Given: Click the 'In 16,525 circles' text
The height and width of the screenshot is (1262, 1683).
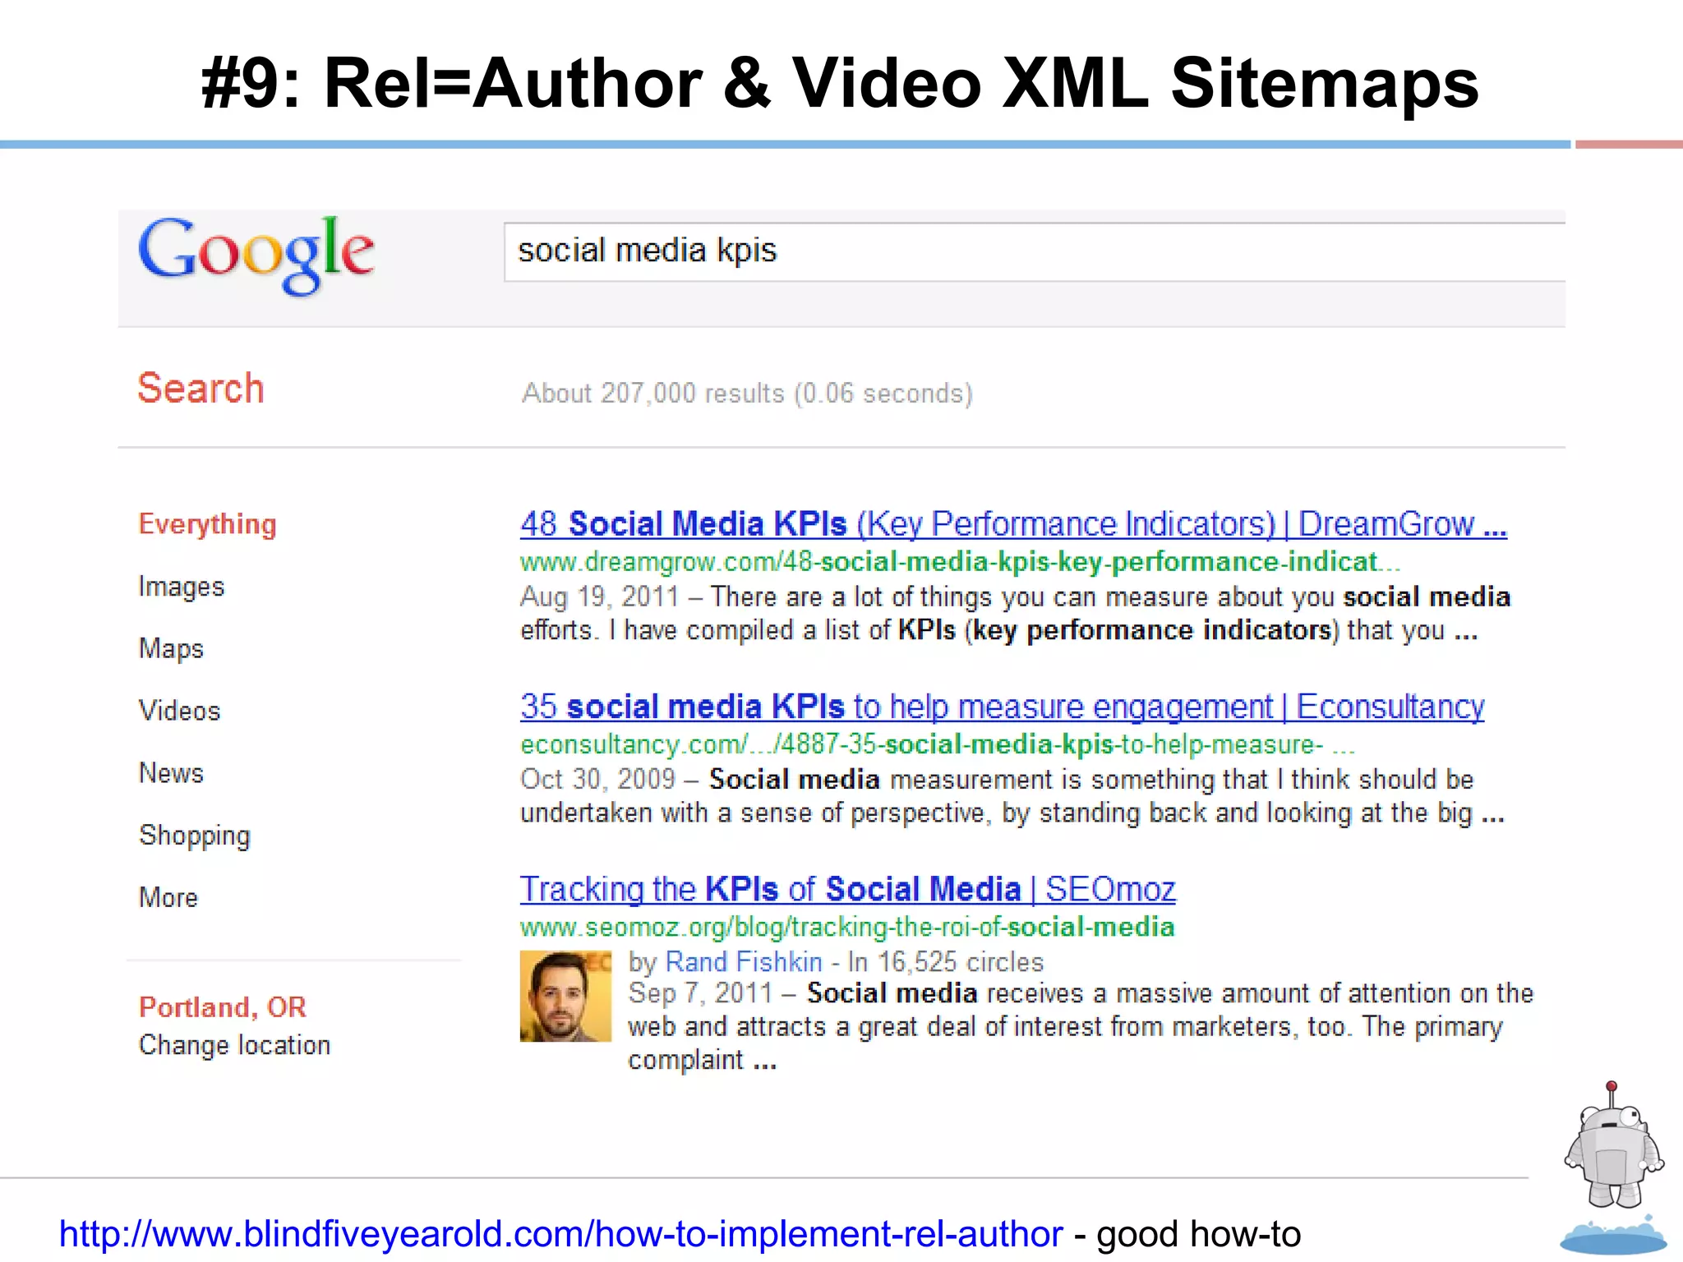Looking at the screenshot, I should pos(945,961).
